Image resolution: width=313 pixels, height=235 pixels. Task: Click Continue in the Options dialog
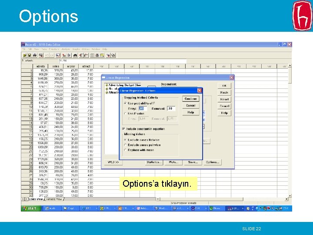191,99
